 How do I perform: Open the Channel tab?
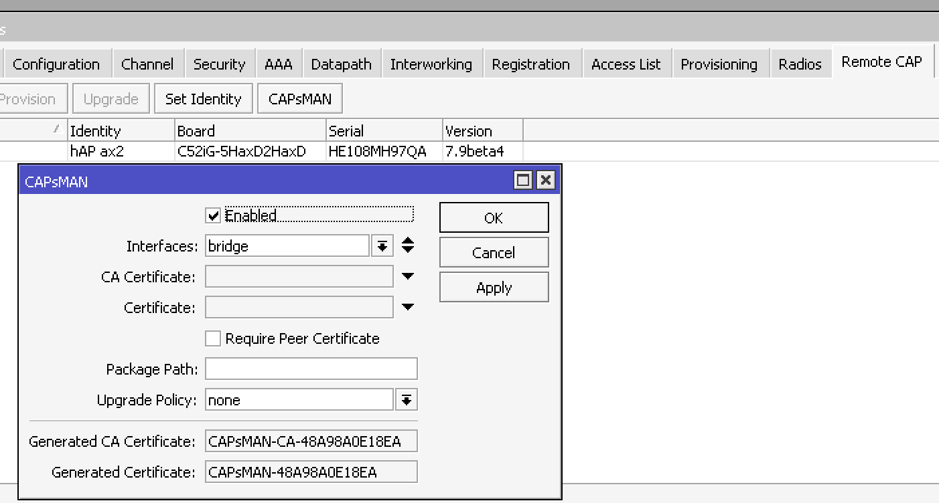[x=147, y=64]
